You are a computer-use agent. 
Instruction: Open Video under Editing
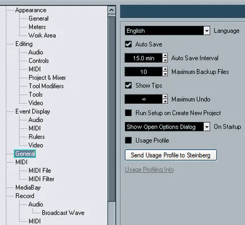pyautogui.click(x=36, y=103)
